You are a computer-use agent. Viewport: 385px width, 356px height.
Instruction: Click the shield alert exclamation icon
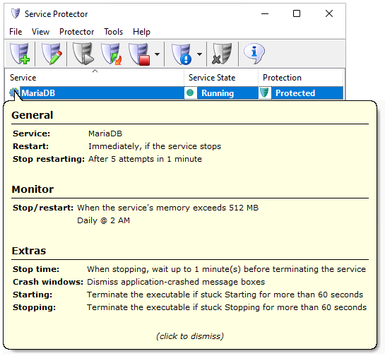[x=182, y=54]
